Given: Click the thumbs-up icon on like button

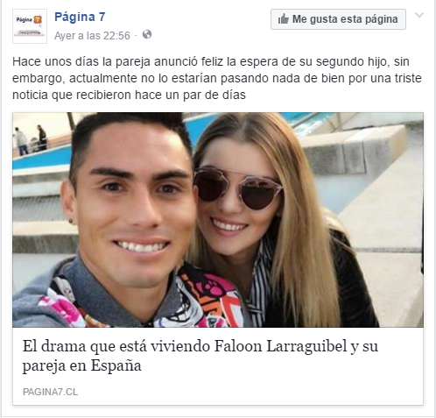Looking at the screenshot, I should tap(283, 19).
